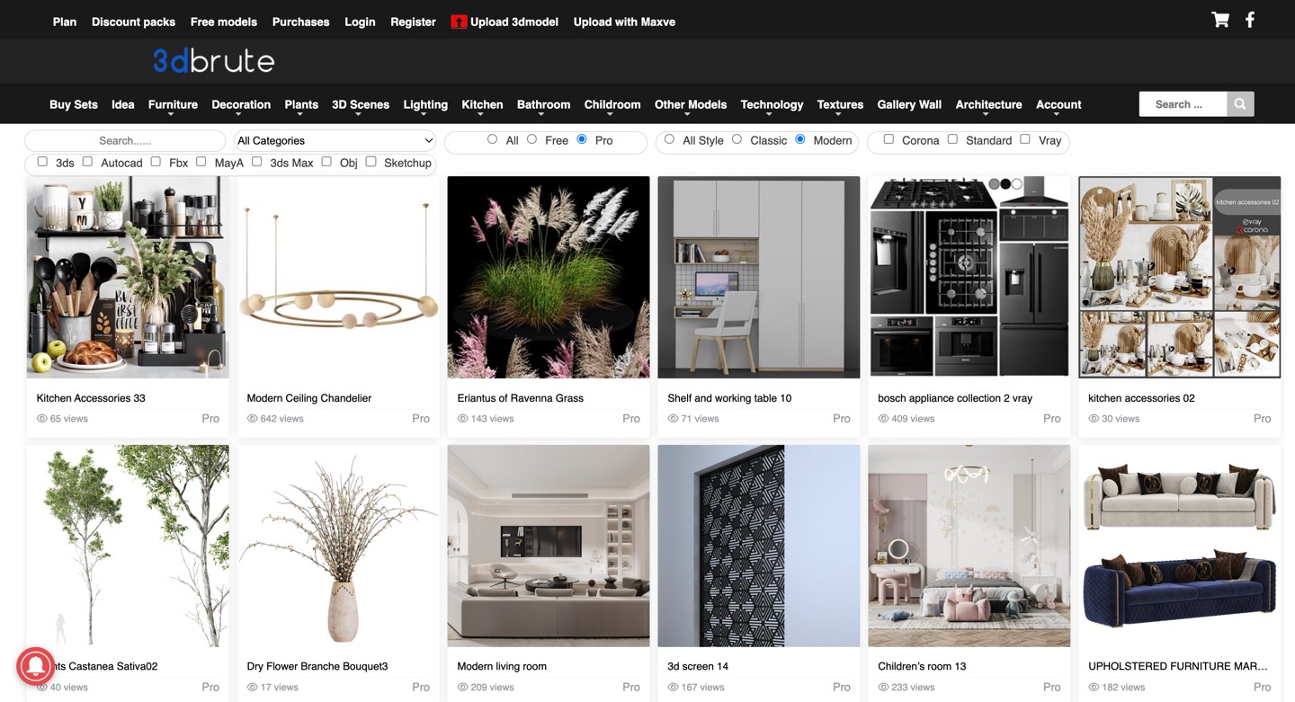The height and width of the screenshot is (702, 1295).
Task: Go to the Gallery Wall section
Action: point(909,104)
